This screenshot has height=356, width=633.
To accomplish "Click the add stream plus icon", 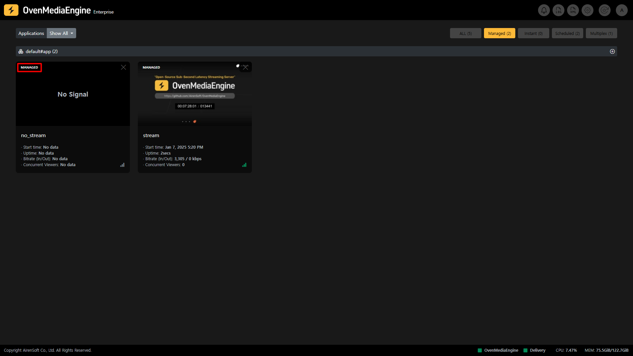I will pos(612,51).
